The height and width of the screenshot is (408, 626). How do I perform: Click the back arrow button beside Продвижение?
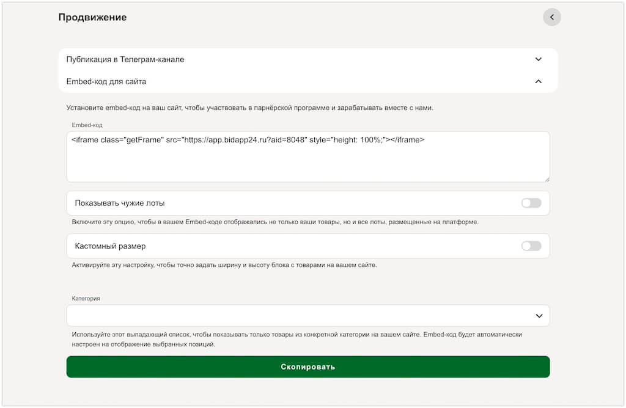coord(551,17)
